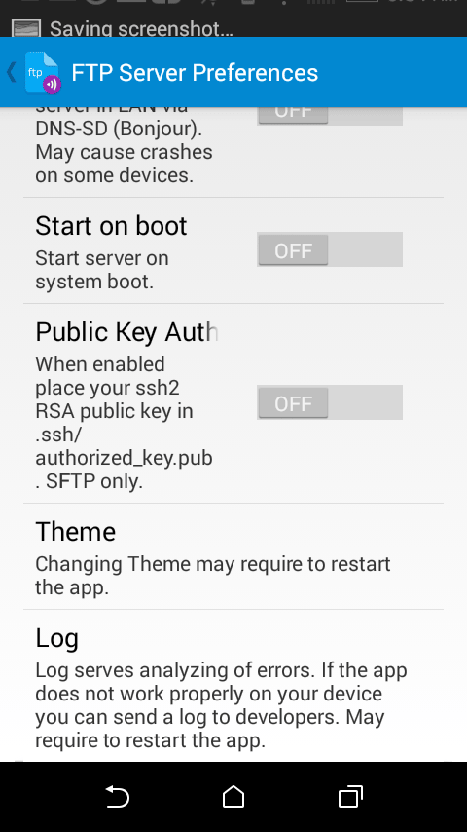
Task: Tap the screenshot notification picture icon
Action: point(26,28)
